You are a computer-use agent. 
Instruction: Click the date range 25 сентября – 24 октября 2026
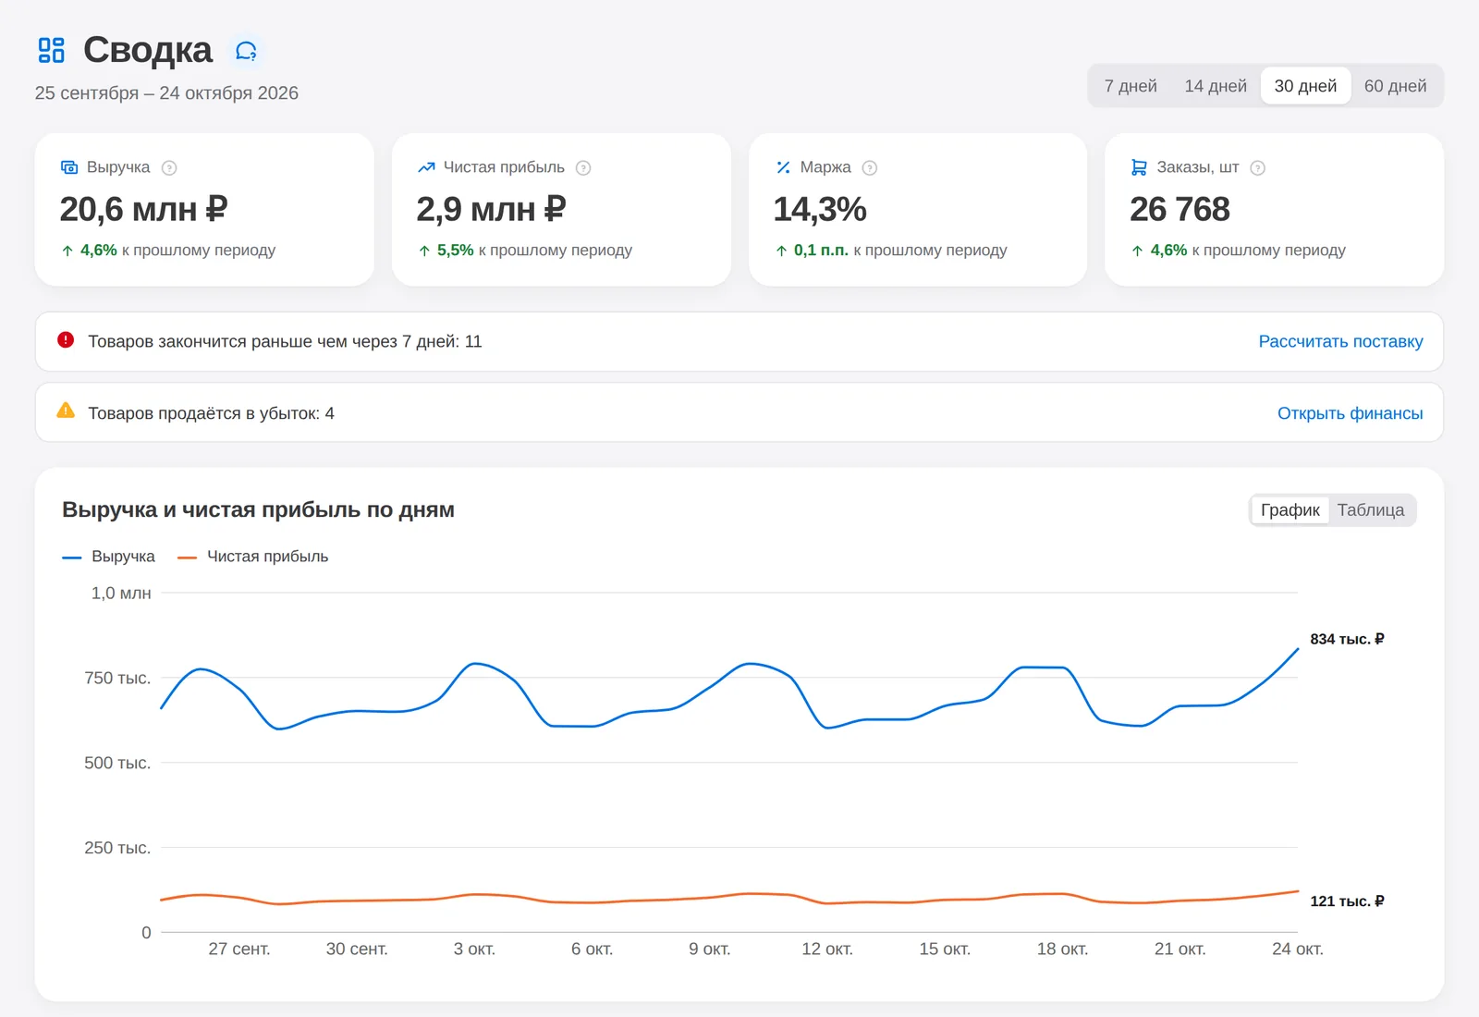click(166, 93)
